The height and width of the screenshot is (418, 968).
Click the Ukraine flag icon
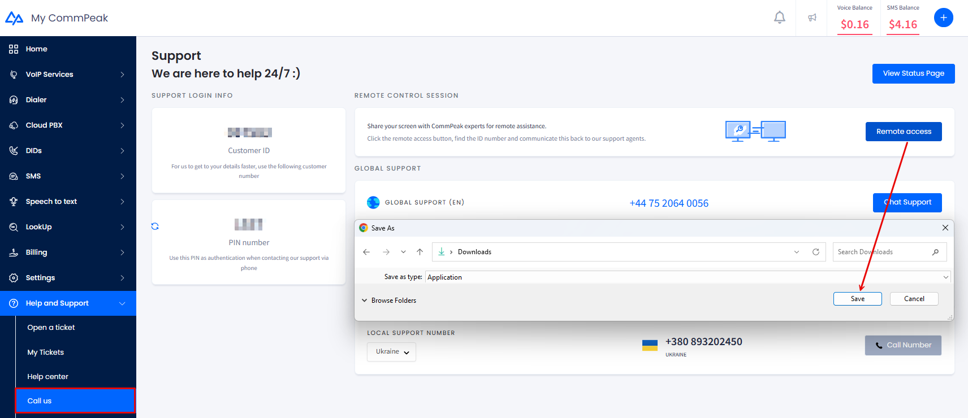(x=650, y=345)
